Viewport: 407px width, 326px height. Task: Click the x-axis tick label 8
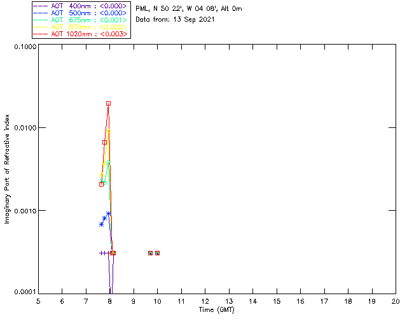(x=110, y=301)
